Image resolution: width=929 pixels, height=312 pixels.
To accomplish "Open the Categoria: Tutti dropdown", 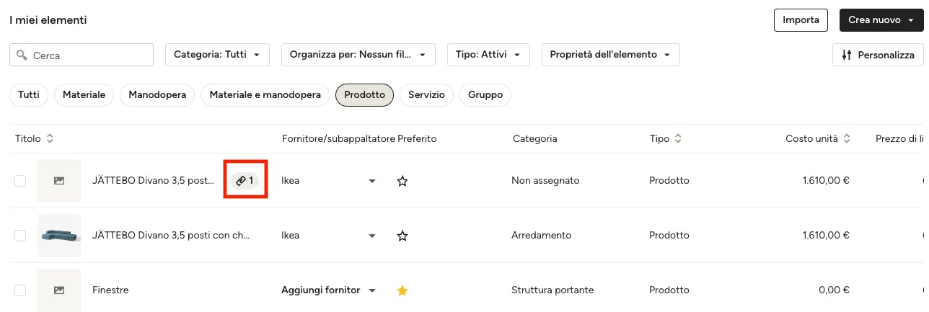I will pyautogui.click(x=217, y=55).
